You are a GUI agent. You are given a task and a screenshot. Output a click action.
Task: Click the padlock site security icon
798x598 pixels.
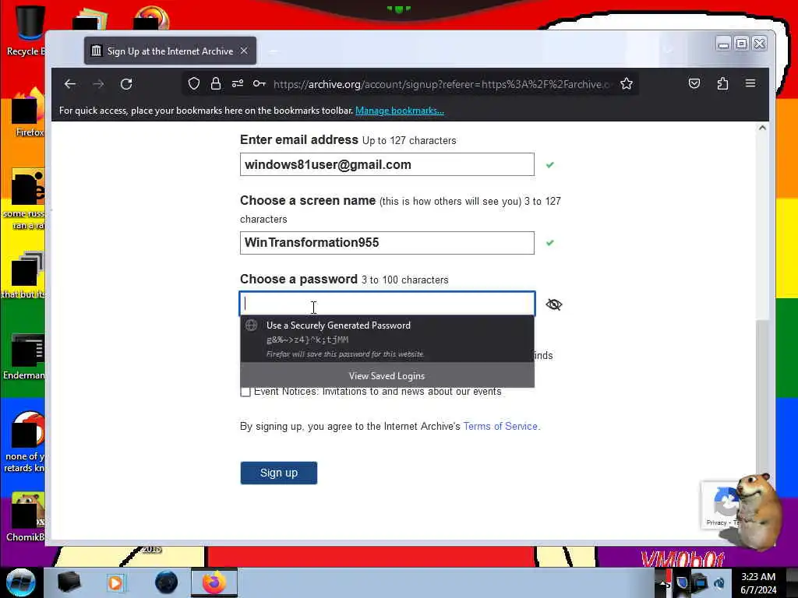(x=216, y=83)
